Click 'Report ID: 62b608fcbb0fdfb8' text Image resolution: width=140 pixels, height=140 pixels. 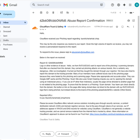point(51,63)
